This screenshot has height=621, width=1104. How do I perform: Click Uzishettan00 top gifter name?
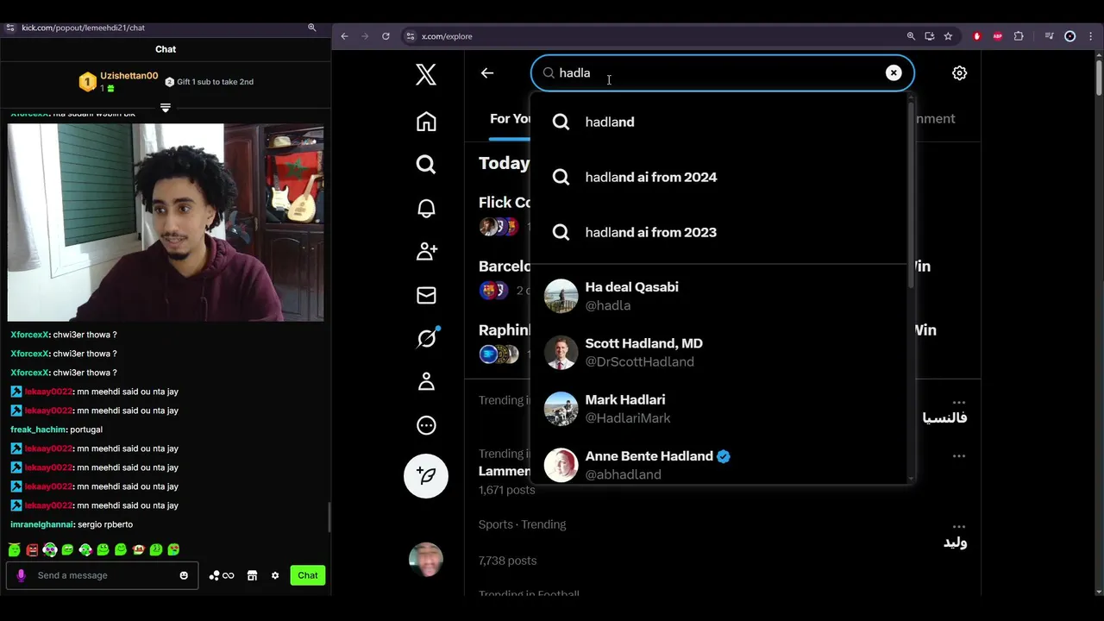click(129, 76)
